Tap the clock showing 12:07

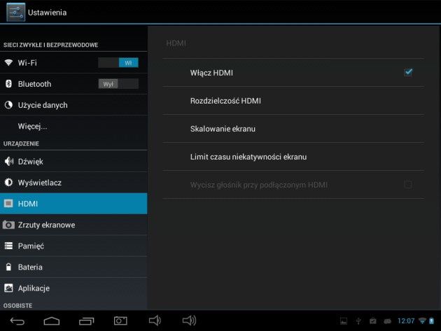(x=406, y=321)
